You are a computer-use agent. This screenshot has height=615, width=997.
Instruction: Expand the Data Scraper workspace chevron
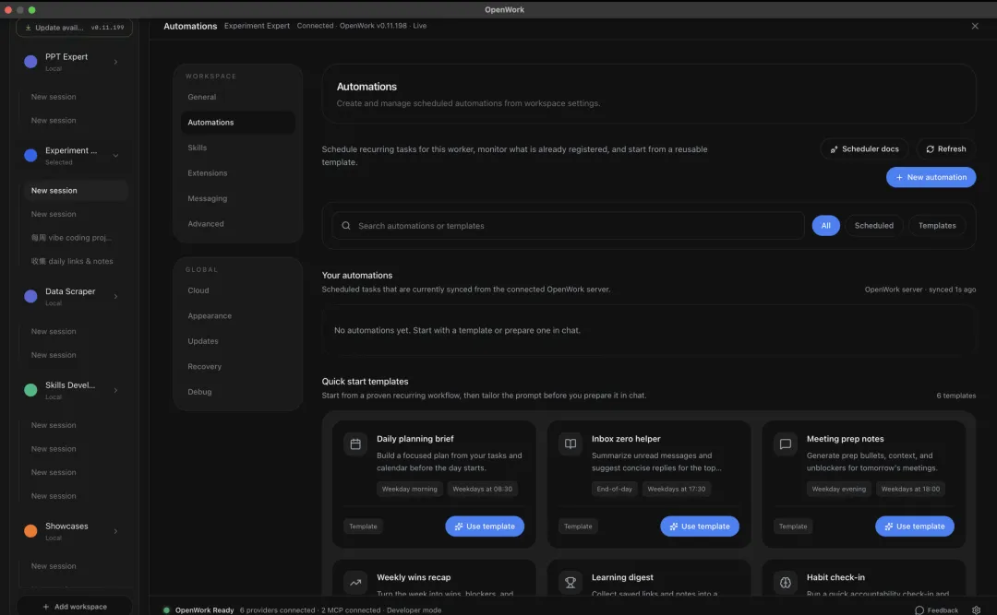tap(115, 296)
